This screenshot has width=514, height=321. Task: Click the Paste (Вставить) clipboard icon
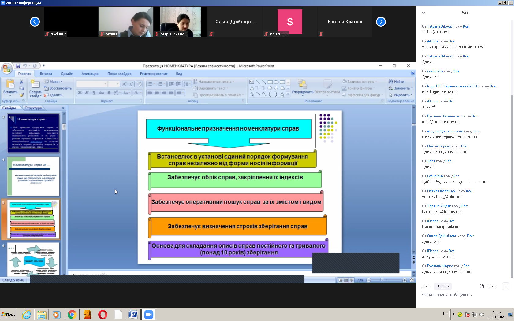(10, 84)
